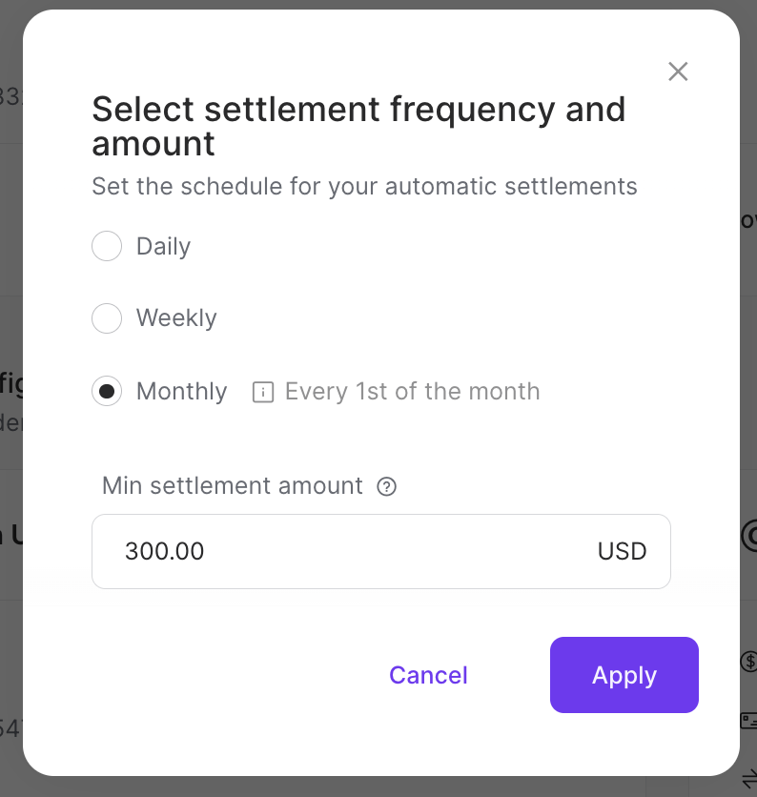Image resolution: width=757 pixels, height=797 pixels.
Task: Click the Daily option label text
Action: click(163, 246)
